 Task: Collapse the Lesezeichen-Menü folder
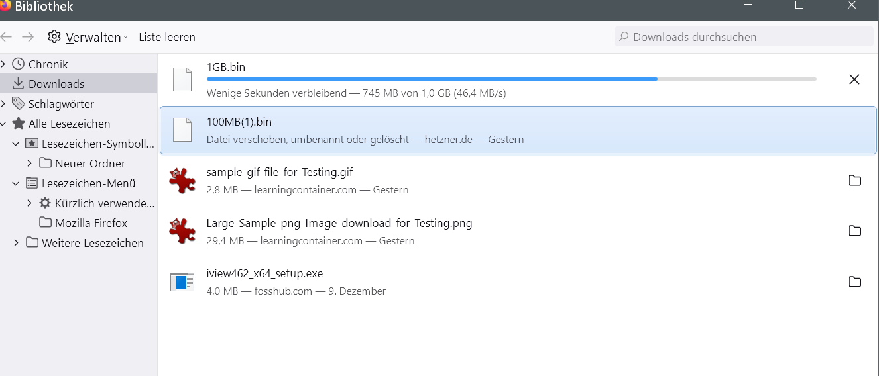coord(16,183)
